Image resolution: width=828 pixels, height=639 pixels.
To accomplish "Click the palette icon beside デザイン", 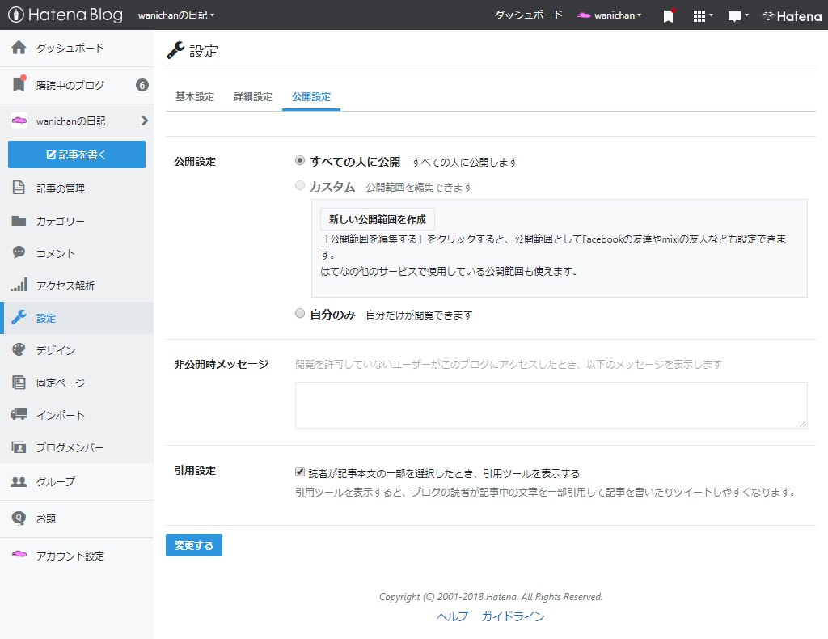I will point(19,349).
